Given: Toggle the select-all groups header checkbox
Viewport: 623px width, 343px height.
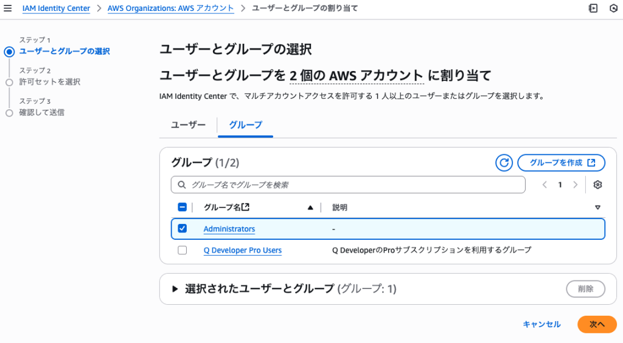Looking at the screenshot, I should [x=183, y=207].
